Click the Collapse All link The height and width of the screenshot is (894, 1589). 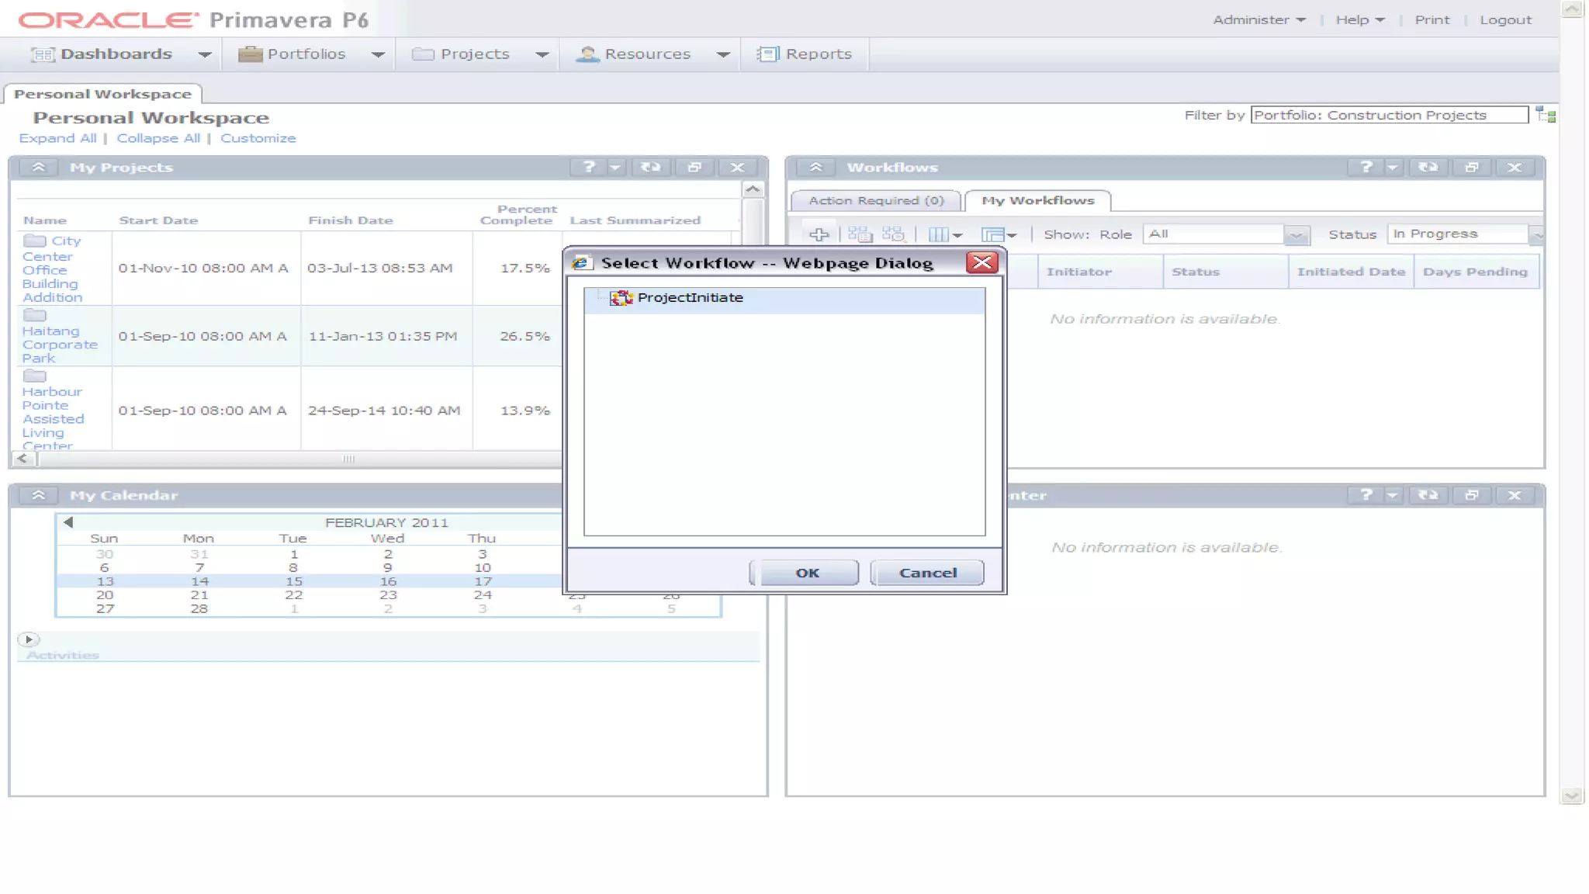click(158, 138)
